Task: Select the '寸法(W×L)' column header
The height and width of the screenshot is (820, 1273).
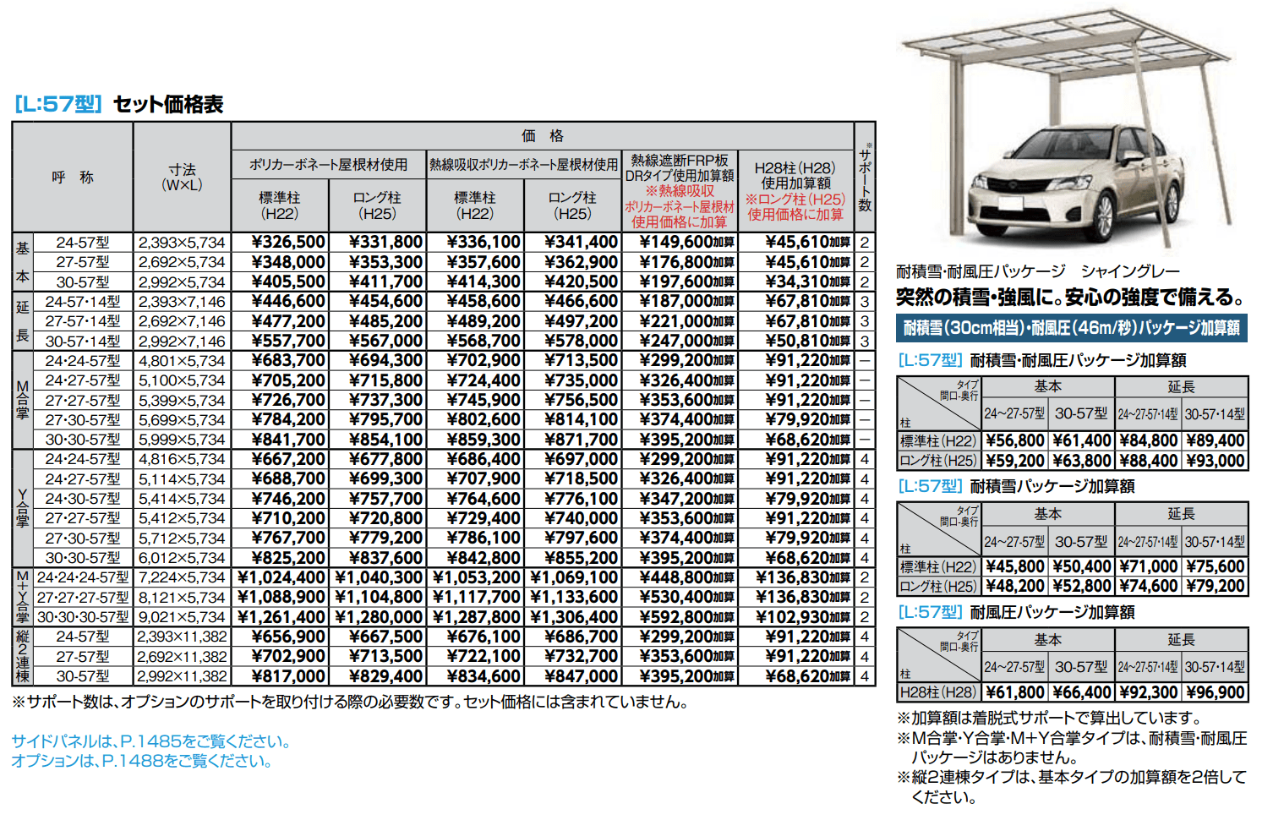Action: (x=182, y=178)
